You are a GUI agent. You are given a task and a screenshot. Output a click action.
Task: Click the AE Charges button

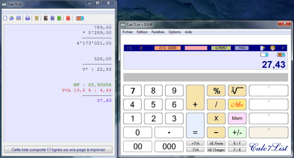(216, 150)
